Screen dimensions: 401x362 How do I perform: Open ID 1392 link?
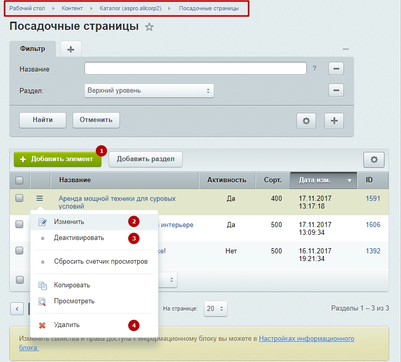pyautogui.click(x=373, y=251)
